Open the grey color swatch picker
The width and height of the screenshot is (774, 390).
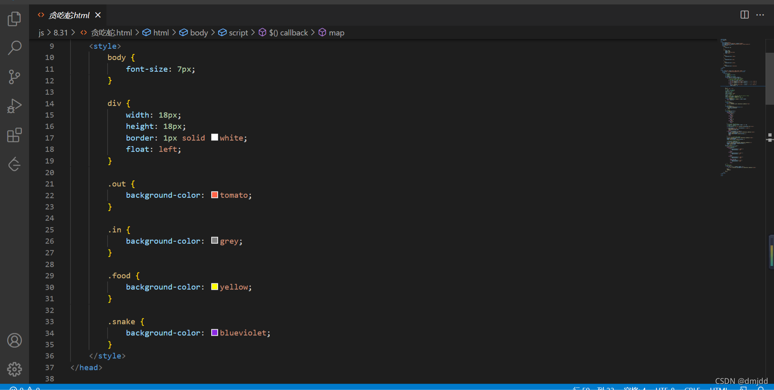(214, 241)
